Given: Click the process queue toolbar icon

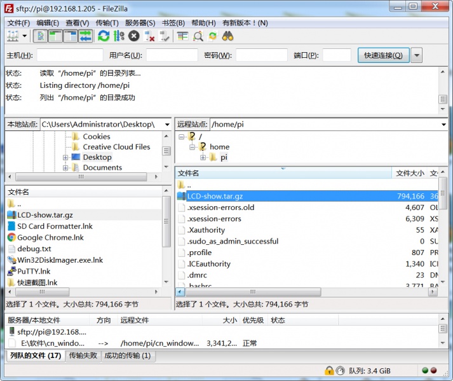Looking at the screenshot, I should click(x=119, y=36).
